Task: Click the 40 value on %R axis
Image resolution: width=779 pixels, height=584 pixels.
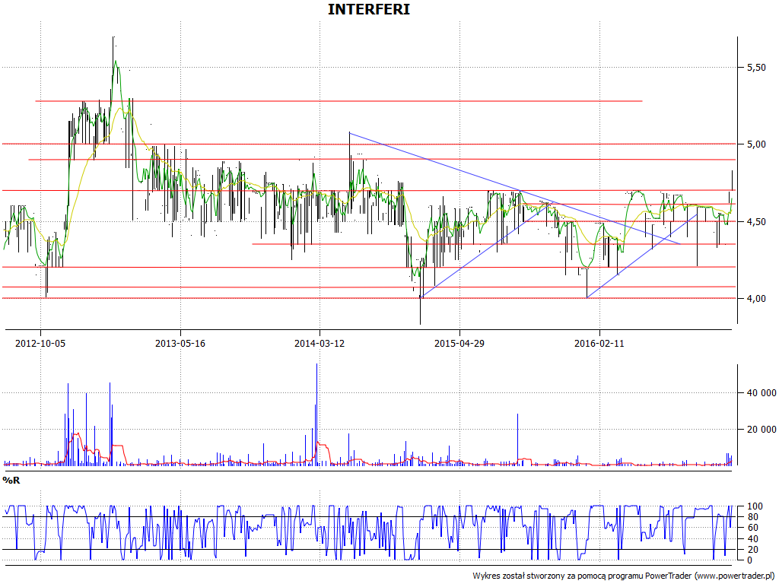Action: tap(752, 539)
